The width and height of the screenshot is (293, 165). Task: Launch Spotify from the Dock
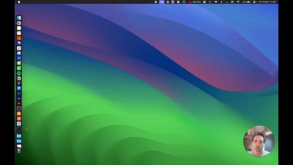click(19, 73)
